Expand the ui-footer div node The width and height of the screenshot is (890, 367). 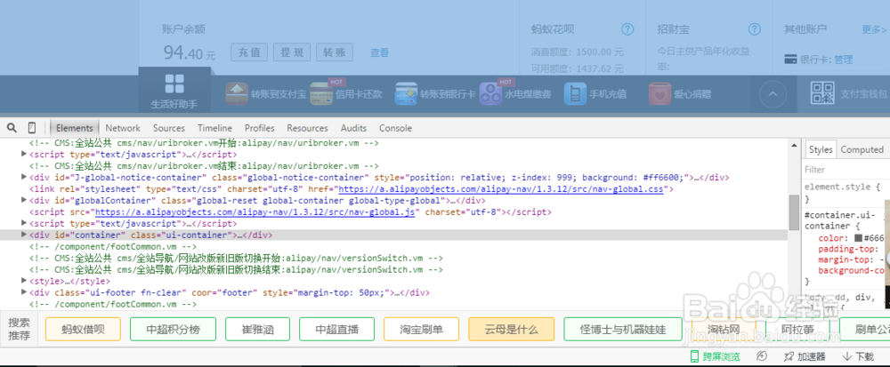(24, 293)
